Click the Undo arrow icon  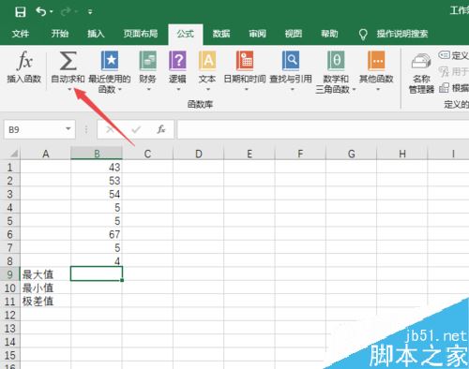click(41, 11)
